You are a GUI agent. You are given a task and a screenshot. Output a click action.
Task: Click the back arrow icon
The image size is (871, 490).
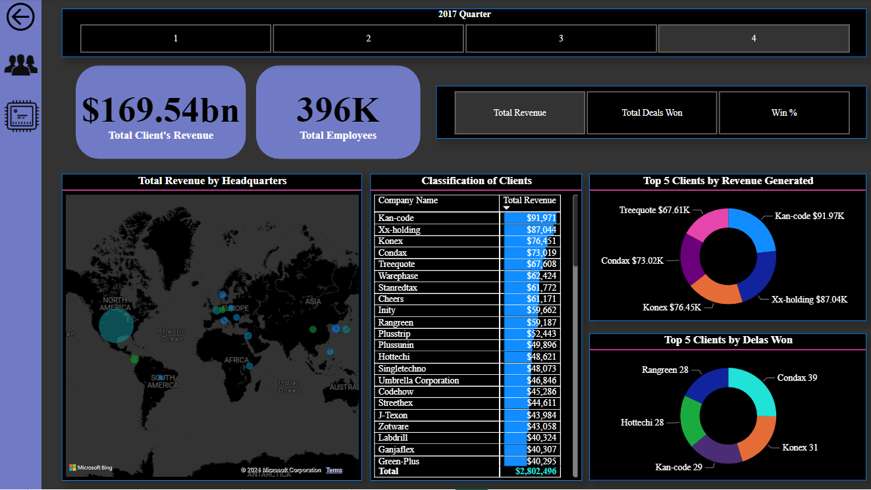20,17
